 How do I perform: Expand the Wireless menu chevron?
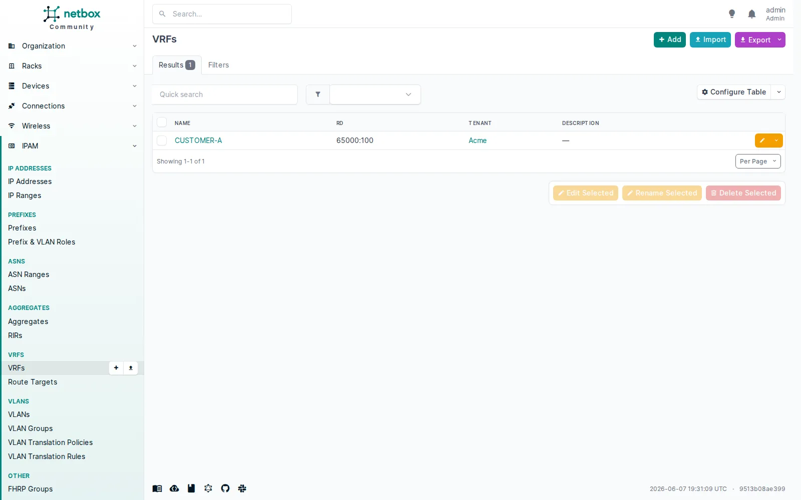click(x=135, y=126)
